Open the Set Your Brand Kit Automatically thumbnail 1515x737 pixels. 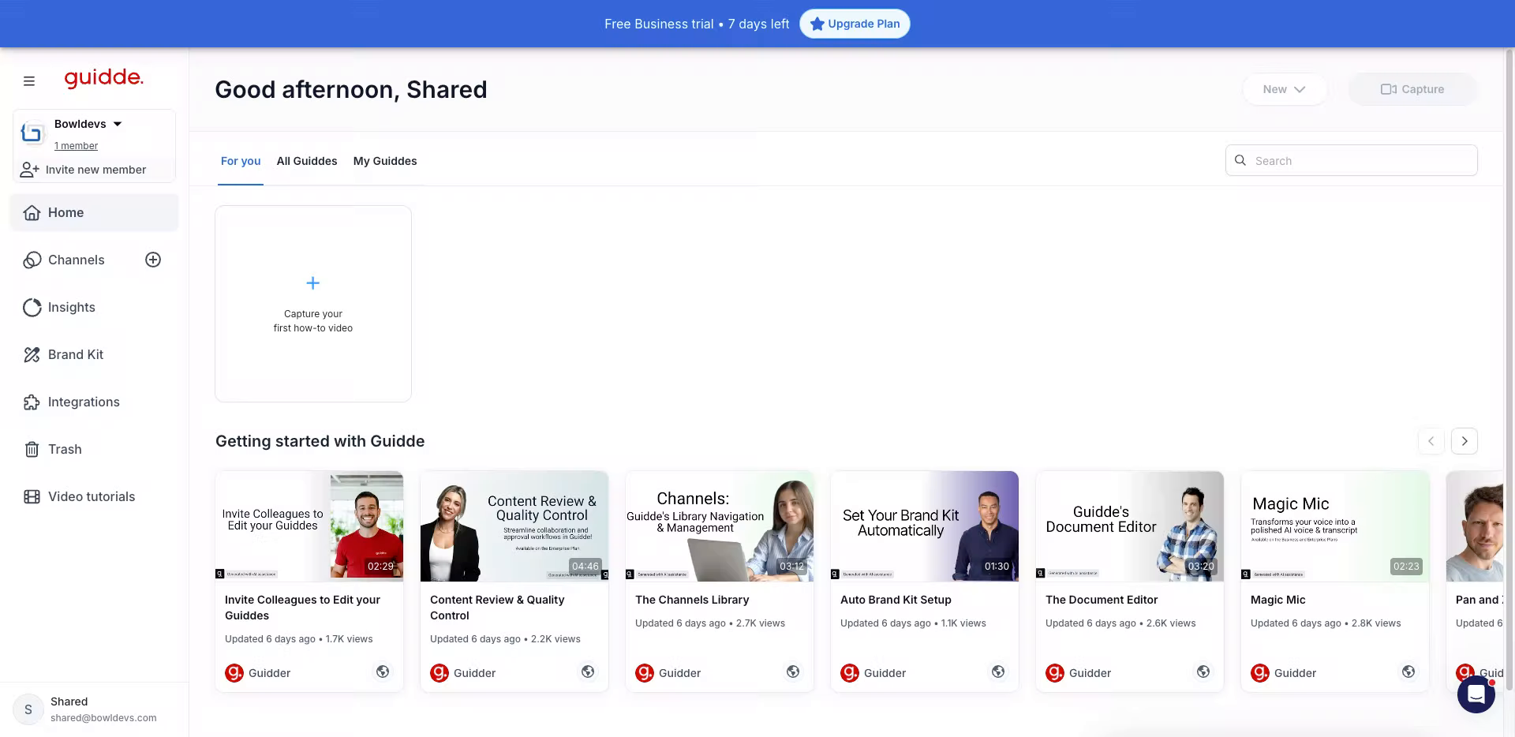coord(925,526)
